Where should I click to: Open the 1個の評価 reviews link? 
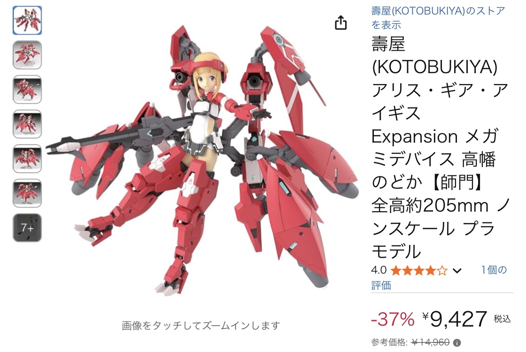tap(439, 277)
